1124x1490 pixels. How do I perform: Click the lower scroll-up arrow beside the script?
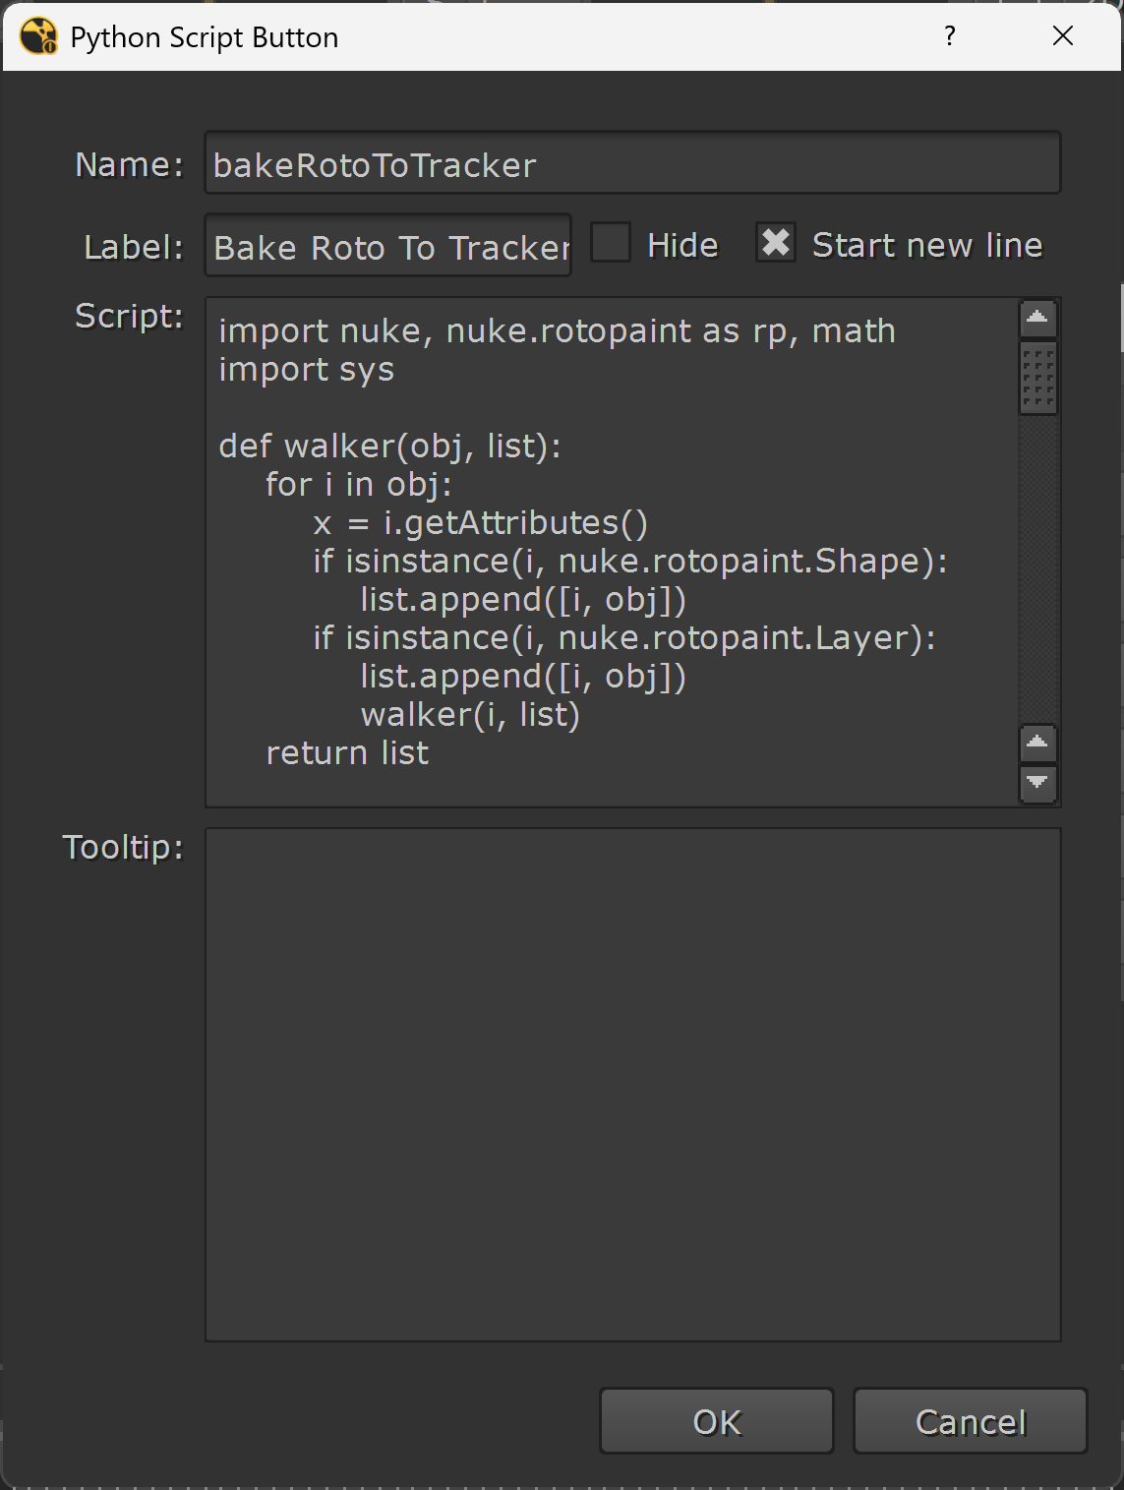[1036, 743]
